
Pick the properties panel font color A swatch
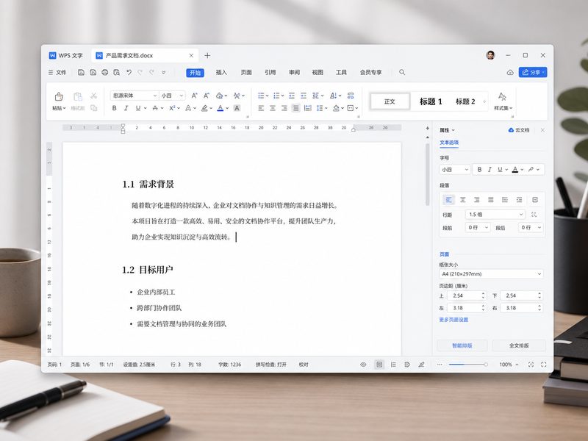515,170
